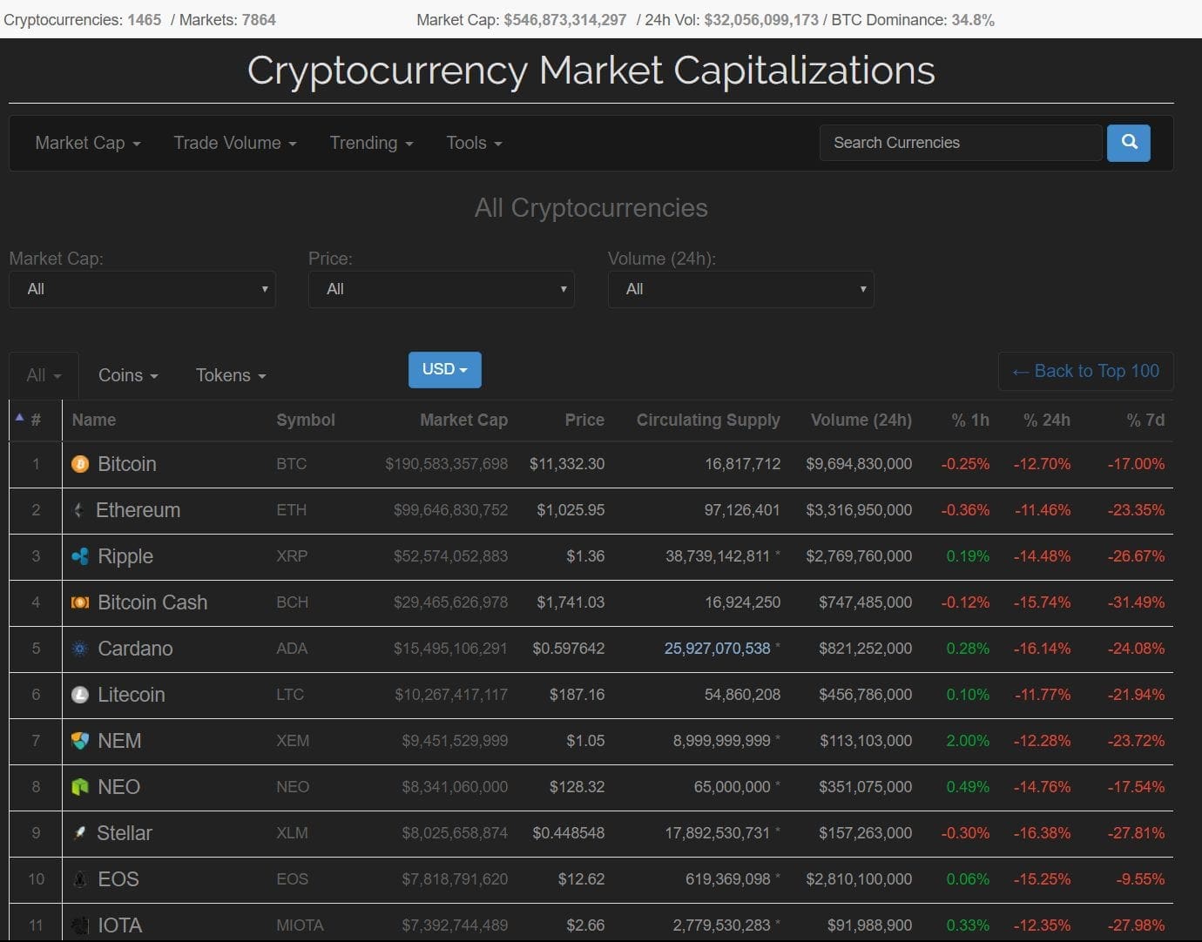
Task: Sort table by Market Cap column header
Action: (463, 420)
